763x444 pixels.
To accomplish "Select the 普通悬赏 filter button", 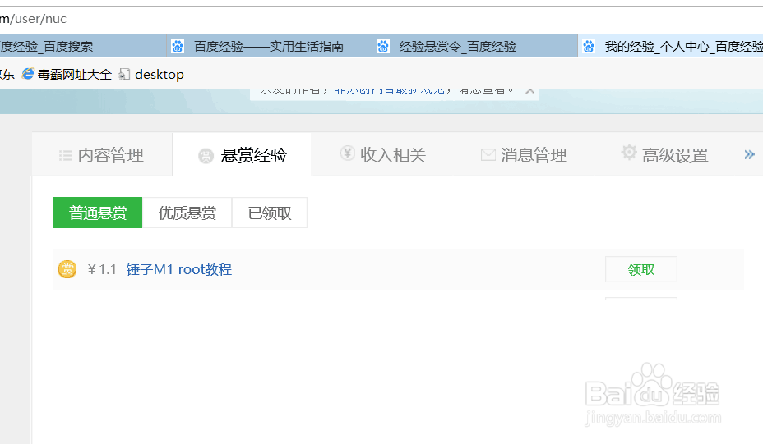I will (x=97, y=213).
